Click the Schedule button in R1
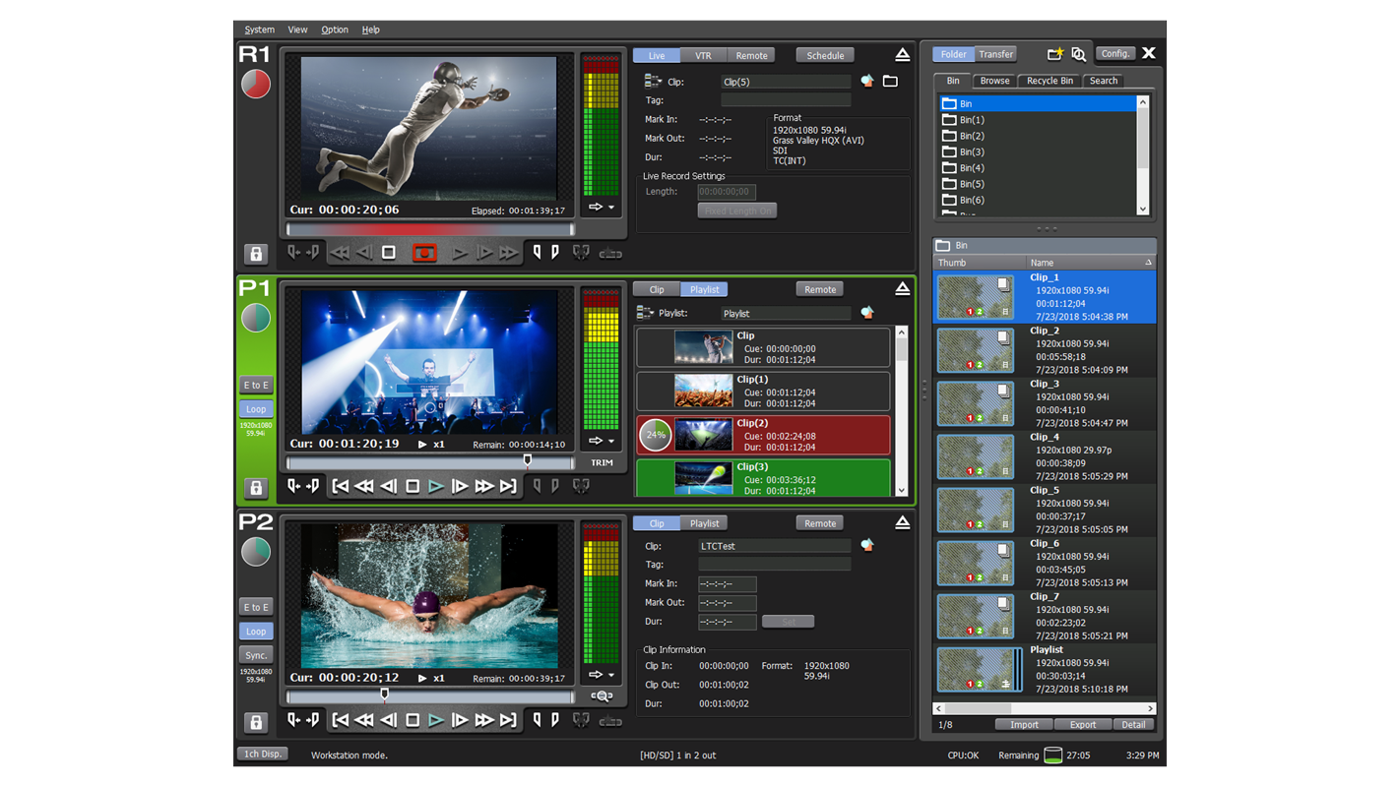 [x=825, y=55]
